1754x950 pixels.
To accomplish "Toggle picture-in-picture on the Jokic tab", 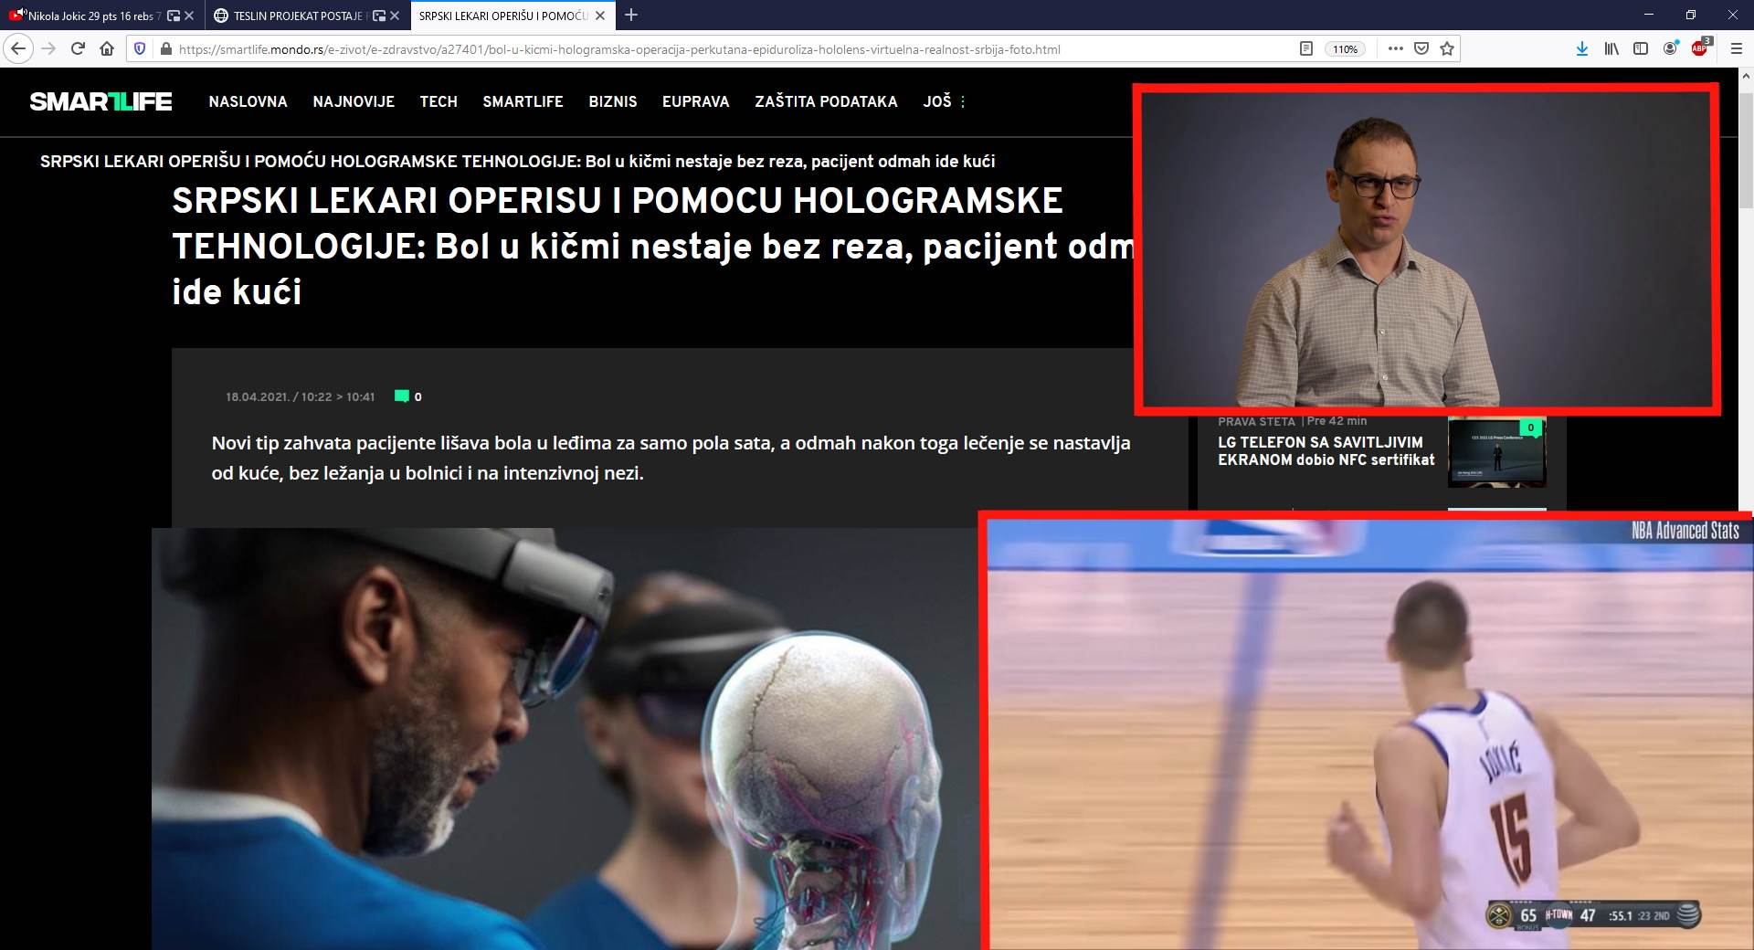I will 174,16.
